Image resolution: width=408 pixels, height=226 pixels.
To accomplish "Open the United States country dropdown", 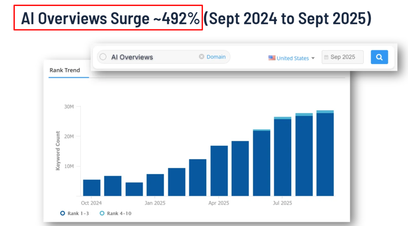I will point(292,58).
